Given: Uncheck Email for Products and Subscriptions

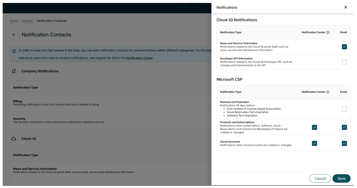Looking at the screenshot, I should pyautogui.click(x=344, y=127).
